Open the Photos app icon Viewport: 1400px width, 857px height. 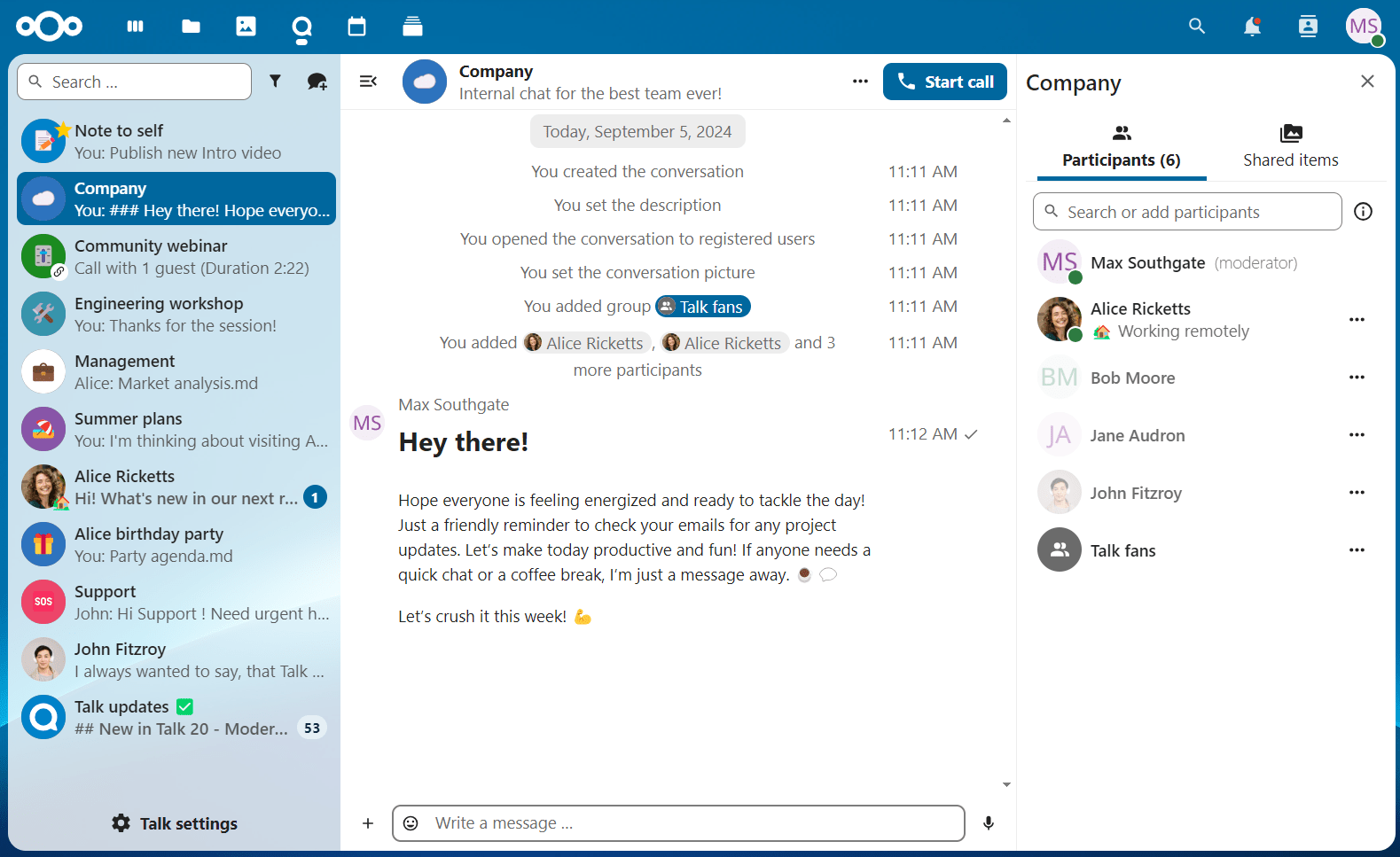[246, 27]
